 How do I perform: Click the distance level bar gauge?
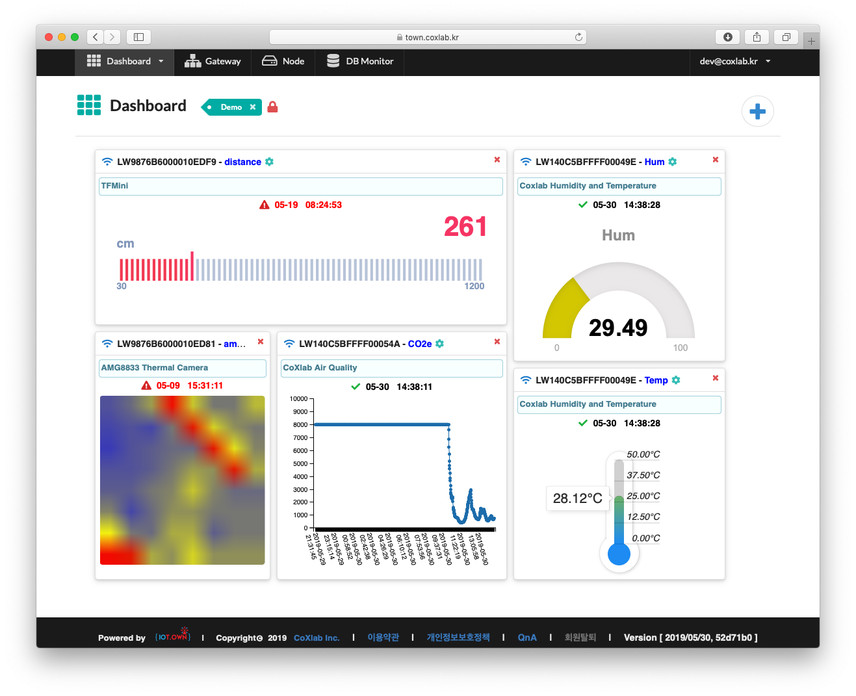click(x=300, y=269)
